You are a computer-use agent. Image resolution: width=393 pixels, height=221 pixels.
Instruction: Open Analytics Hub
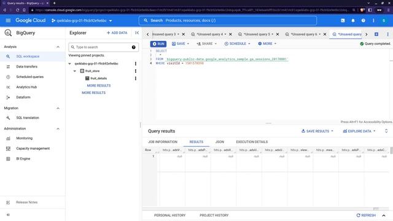click(33, 87)
